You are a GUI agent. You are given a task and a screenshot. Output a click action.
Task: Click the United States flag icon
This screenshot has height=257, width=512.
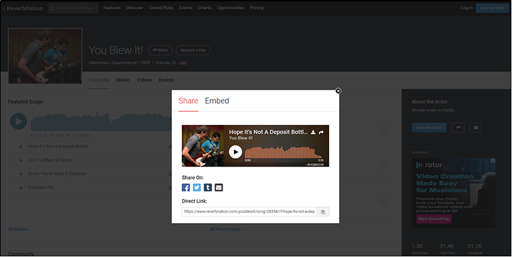pos(183,62)
